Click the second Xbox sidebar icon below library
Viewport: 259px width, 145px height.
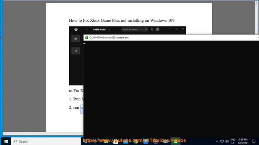pyautogui.click(x=76, y=51)
